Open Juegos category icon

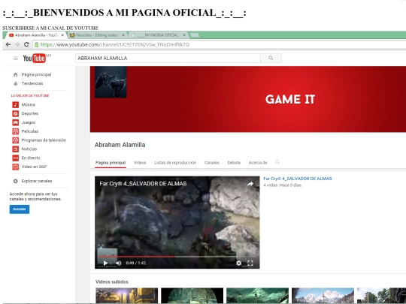16,122
